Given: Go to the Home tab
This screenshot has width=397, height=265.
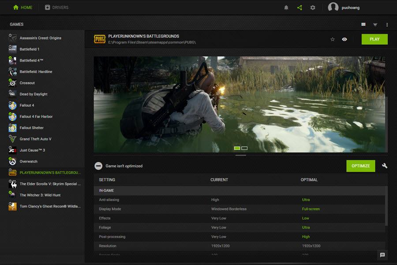Looking at the screenshot, I should [x=22, y=7].
